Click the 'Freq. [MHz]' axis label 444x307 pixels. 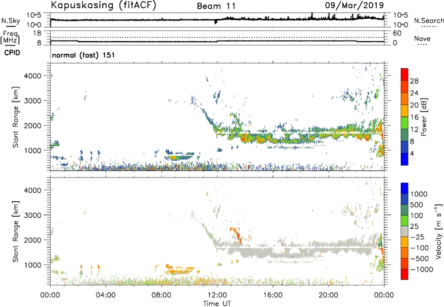pyautogui.click(x=10, y=38)
